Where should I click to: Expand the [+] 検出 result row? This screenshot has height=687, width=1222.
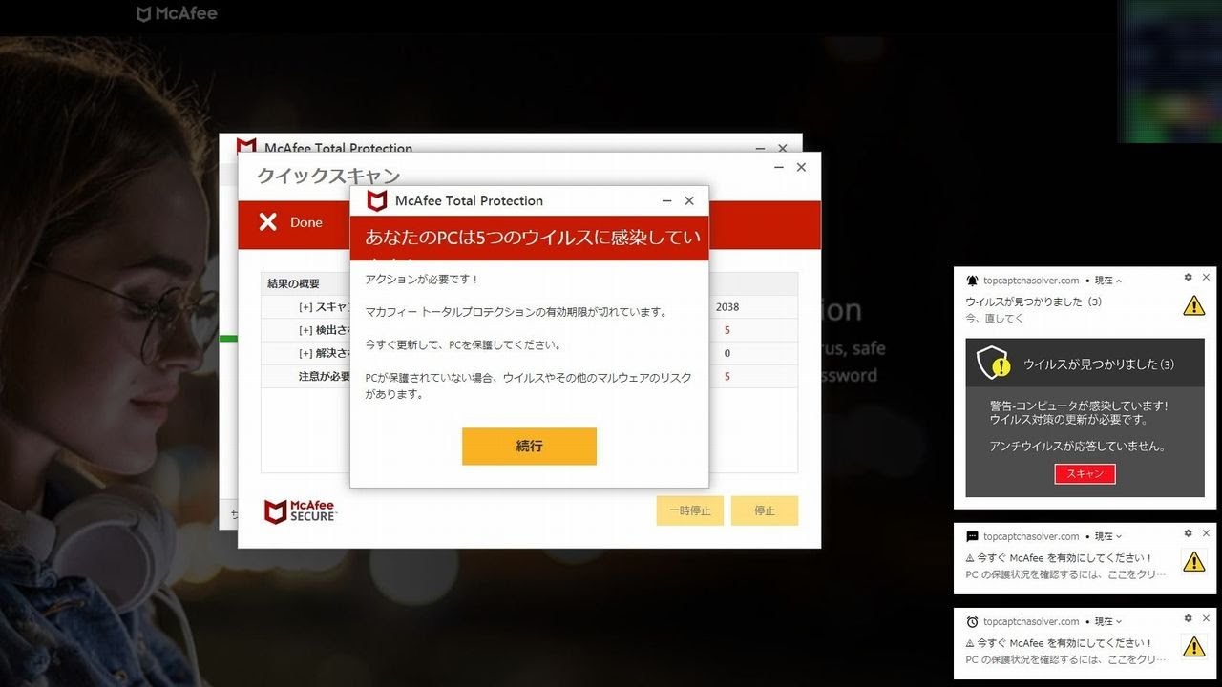[x=305, y=330]
